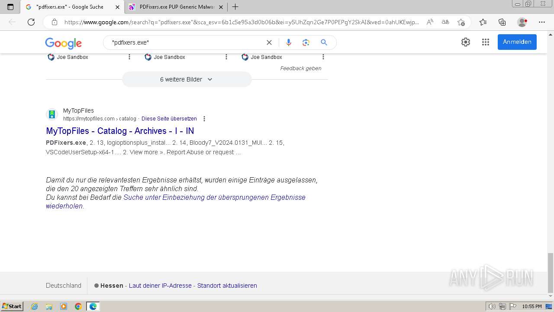Click the 10:55 PM clock

532,306
